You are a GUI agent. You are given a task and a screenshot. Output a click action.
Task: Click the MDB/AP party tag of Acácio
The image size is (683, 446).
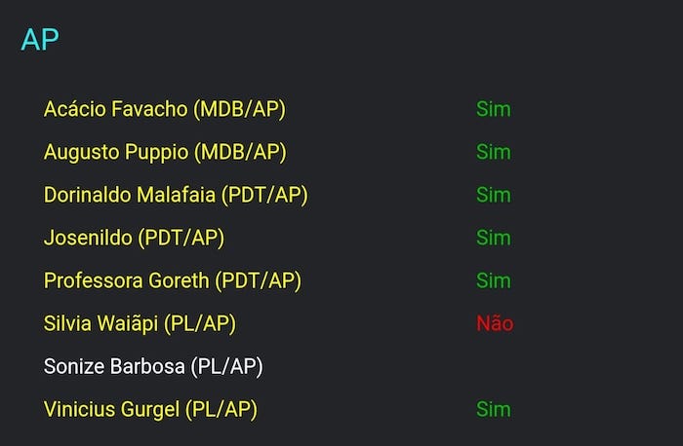click(240, 109)
